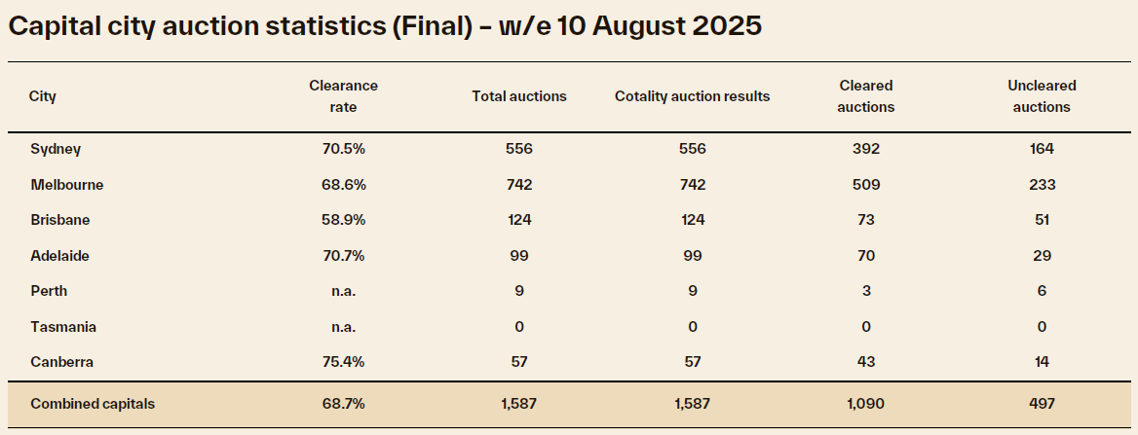
Task: Select Canberra's 75.4% clearance rate
Action: pos(343,362)
